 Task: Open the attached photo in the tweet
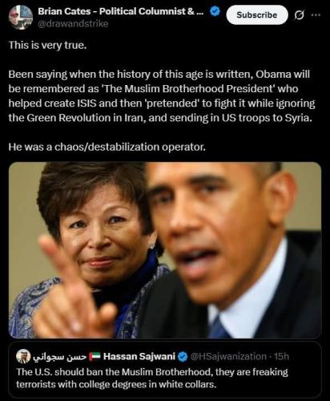pos(165,250)
